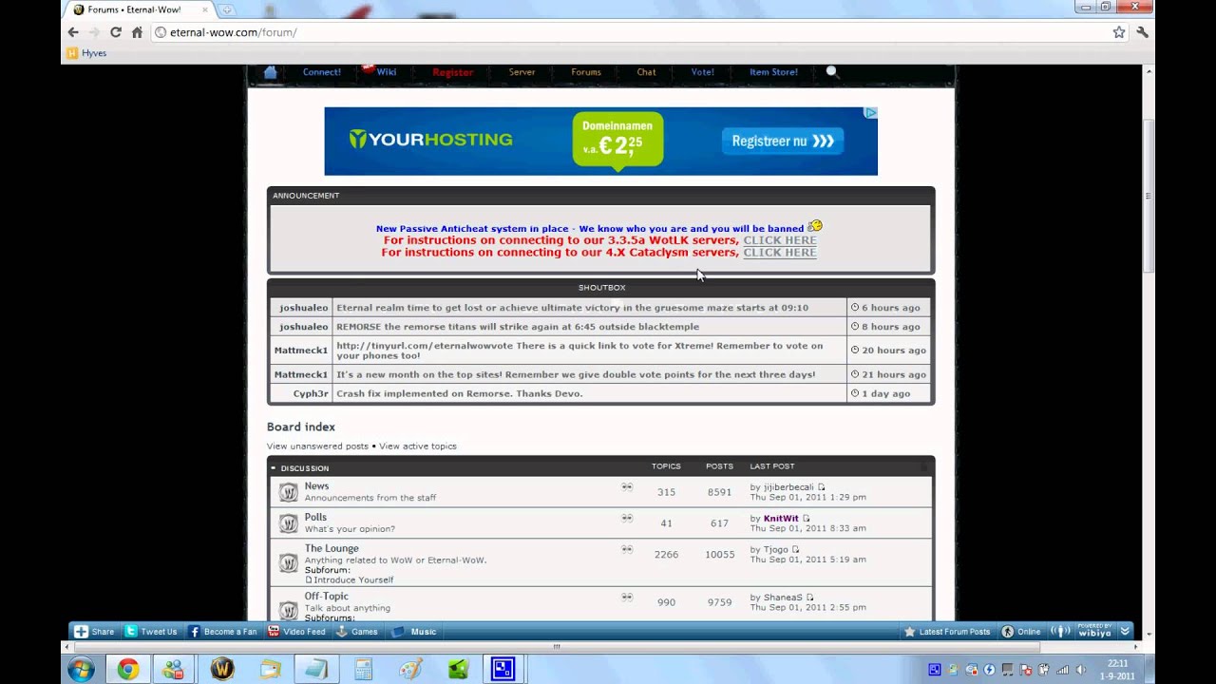This screenshot has width=1216, height=684.
Task: Open the Forums nav item
Action: [586, 72]
